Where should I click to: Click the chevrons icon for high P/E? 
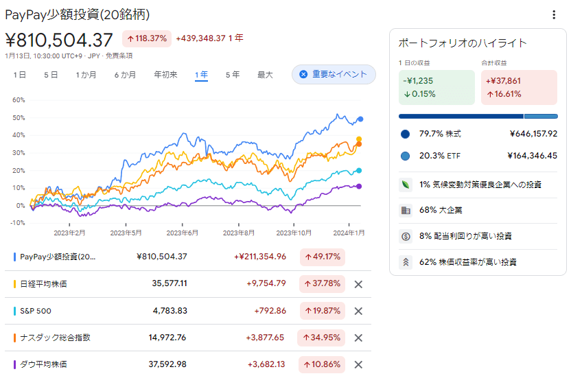[x=406, y=261]
